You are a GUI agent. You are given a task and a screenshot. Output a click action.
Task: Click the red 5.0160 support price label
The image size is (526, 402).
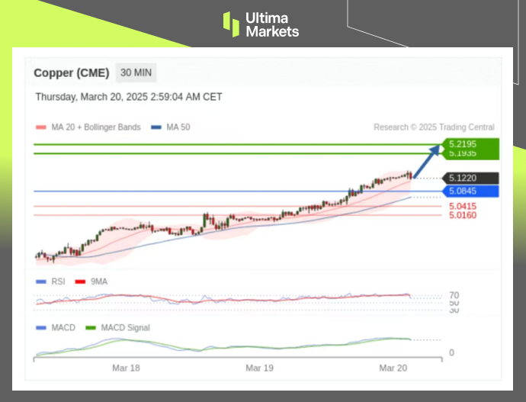(463, 215)
